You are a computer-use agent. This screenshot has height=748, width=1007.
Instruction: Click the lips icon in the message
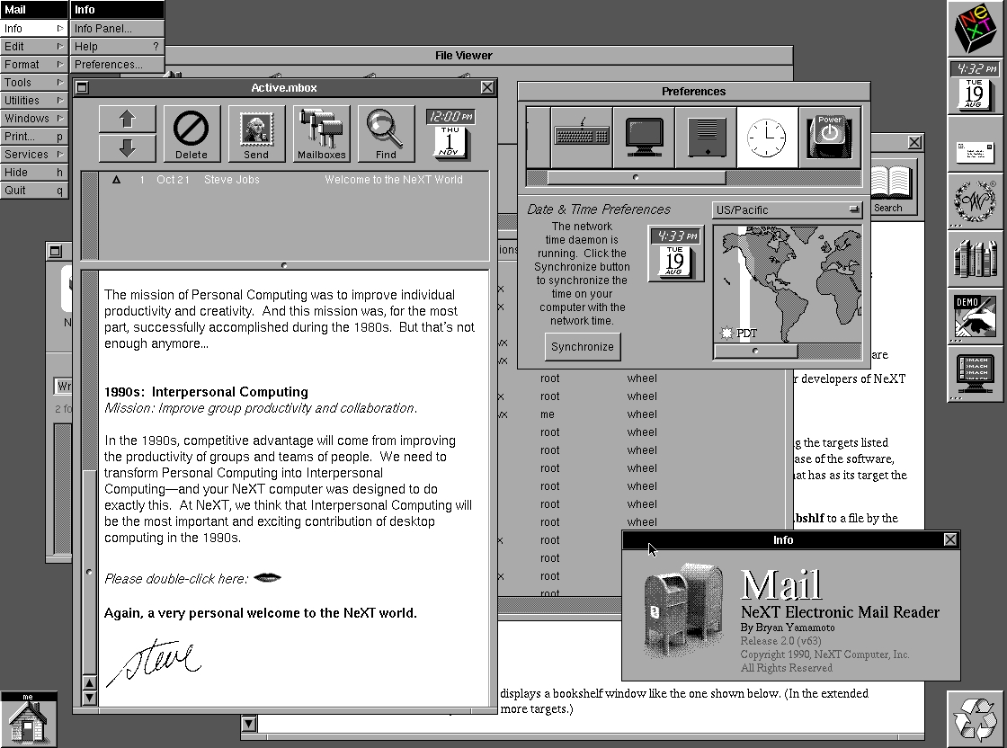pos(267,578)
